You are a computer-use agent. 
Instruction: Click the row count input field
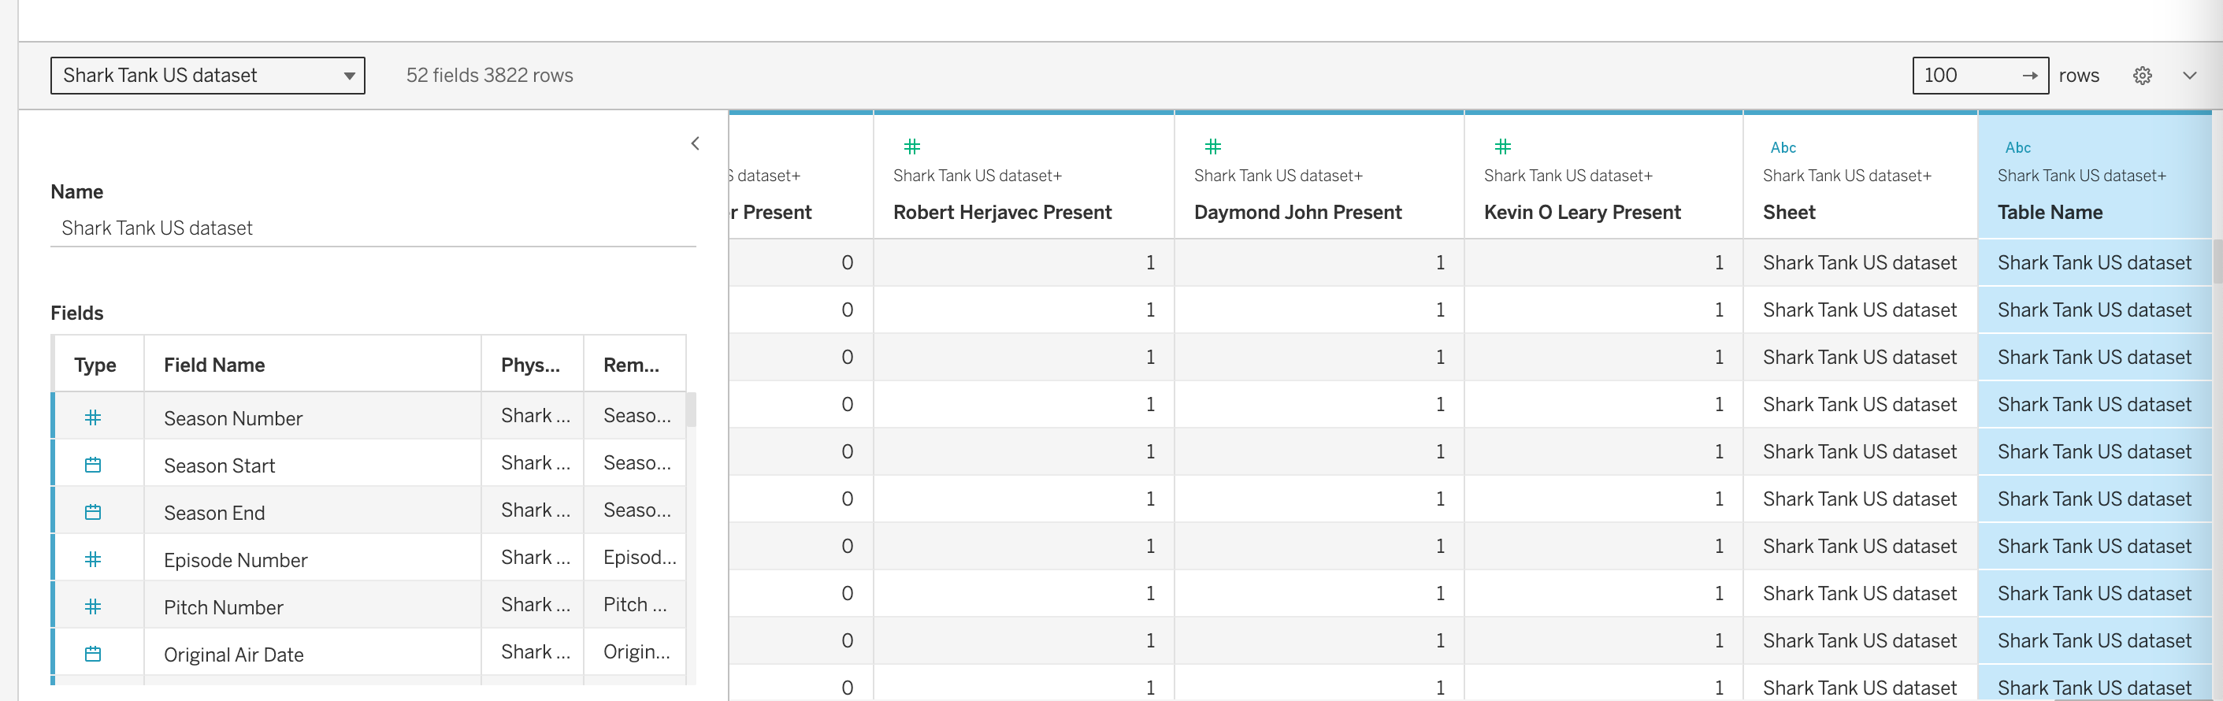[1964, 76]
